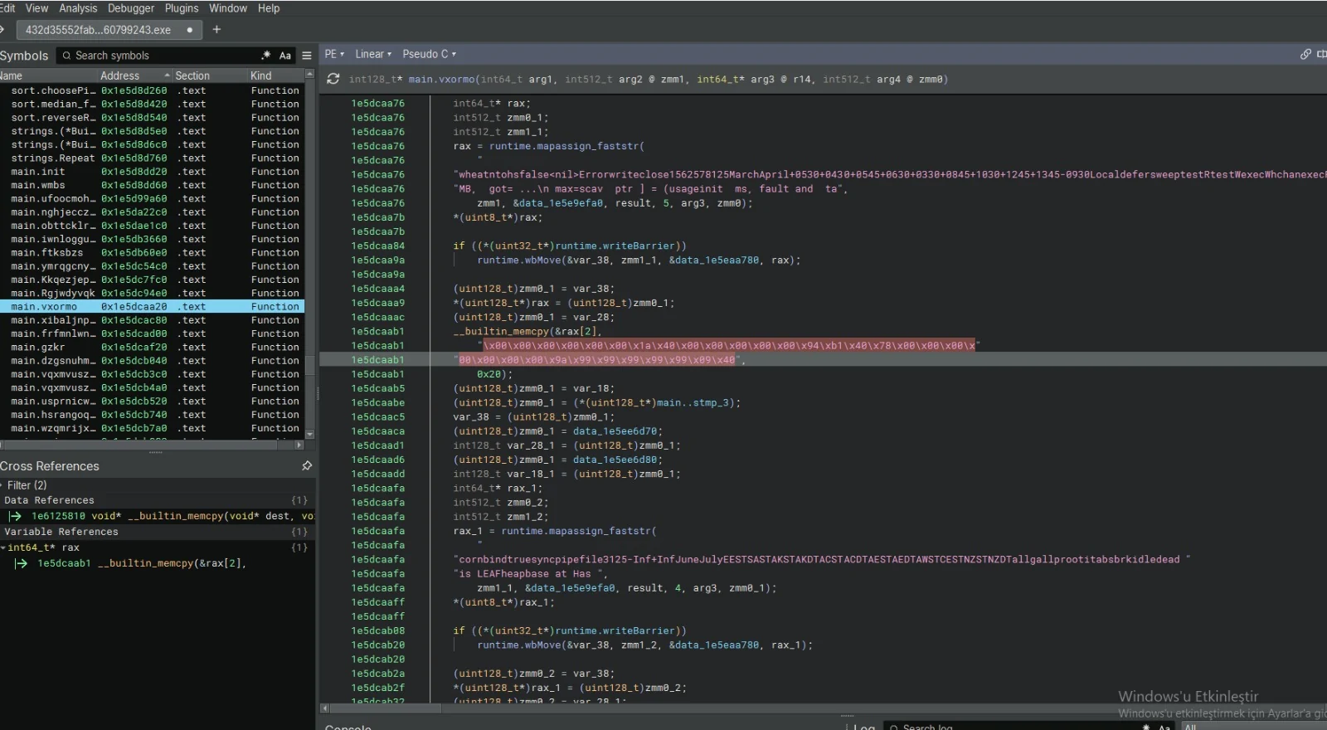Sort symbols by the Section column
This screenshot has height=730, width=1327.
[209, 75]
